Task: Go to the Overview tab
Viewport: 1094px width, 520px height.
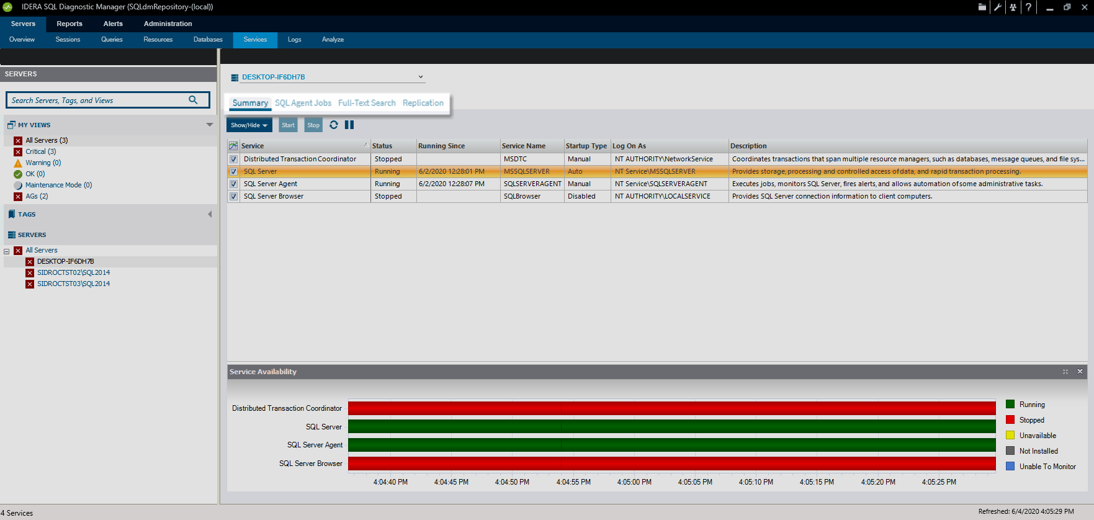Action: click(x=22, y=40)
